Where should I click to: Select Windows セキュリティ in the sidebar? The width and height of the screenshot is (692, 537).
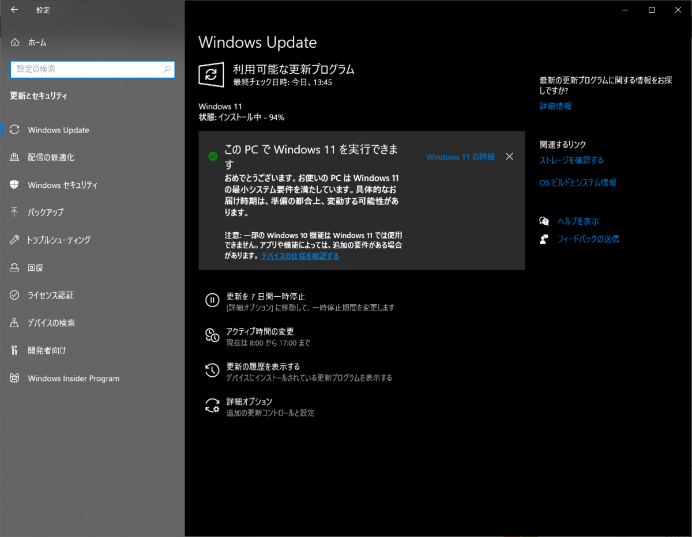pos(92,185)
